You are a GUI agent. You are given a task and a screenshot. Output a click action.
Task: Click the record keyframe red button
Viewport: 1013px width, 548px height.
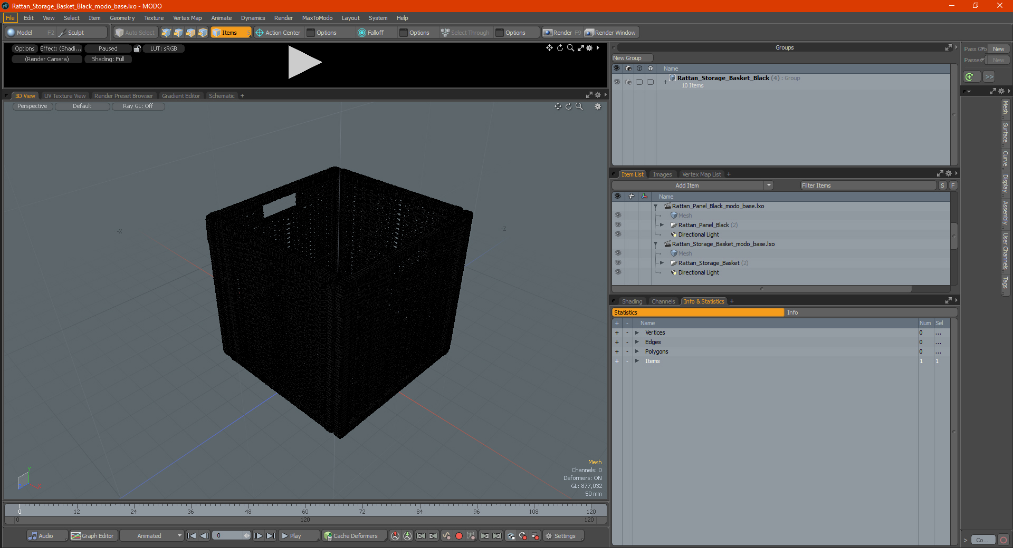coord(459,536)
